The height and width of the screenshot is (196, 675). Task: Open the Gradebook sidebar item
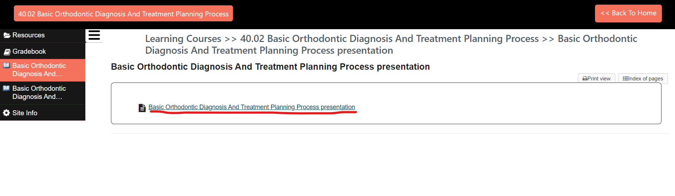29,52
